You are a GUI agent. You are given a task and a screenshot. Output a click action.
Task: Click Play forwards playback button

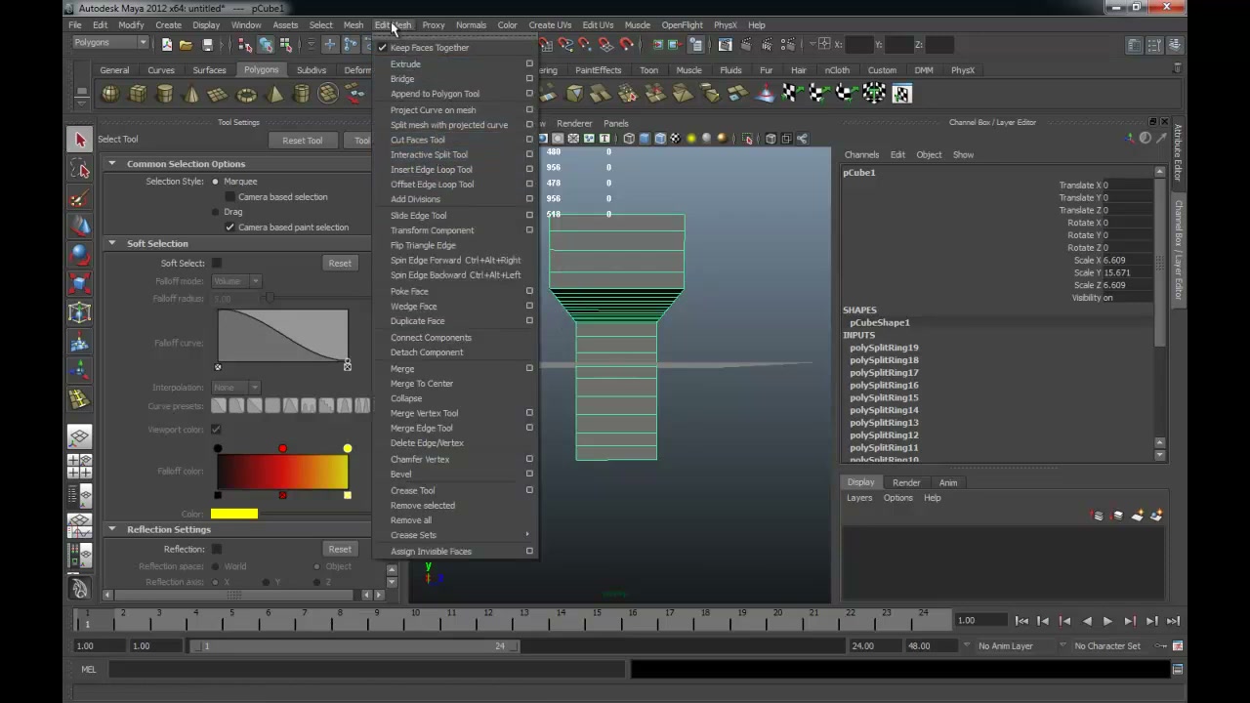(1107, 621)
